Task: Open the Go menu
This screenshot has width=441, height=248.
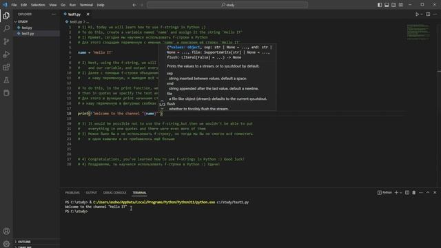Action: [63, 5]
